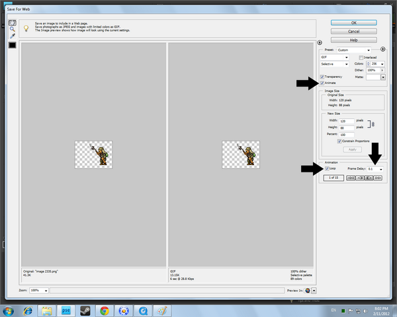397x317 pixels.
Task: Click the New Size Height field
Action: pyautogui.click(x=346, y=128)
